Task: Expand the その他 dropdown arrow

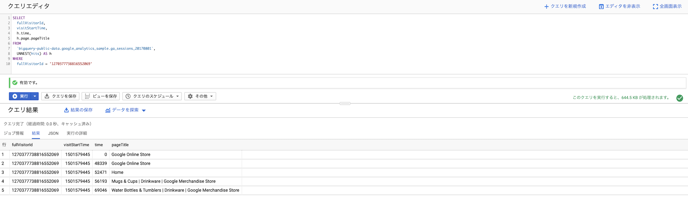Action: (x=211, y=96)
